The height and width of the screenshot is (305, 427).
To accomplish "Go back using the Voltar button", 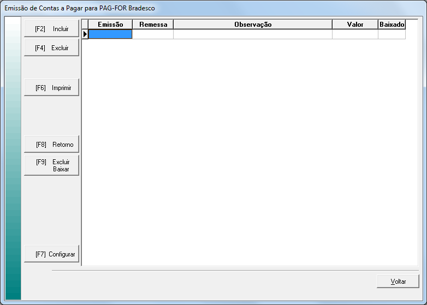I will [x=398, y=282].
